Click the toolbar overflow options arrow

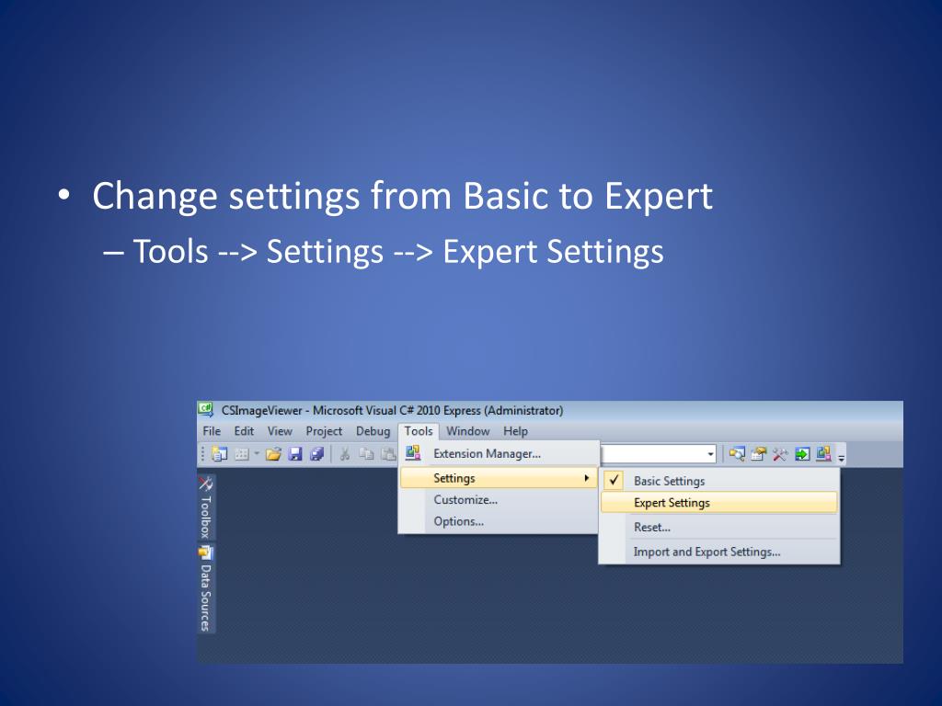coord(841,456)
